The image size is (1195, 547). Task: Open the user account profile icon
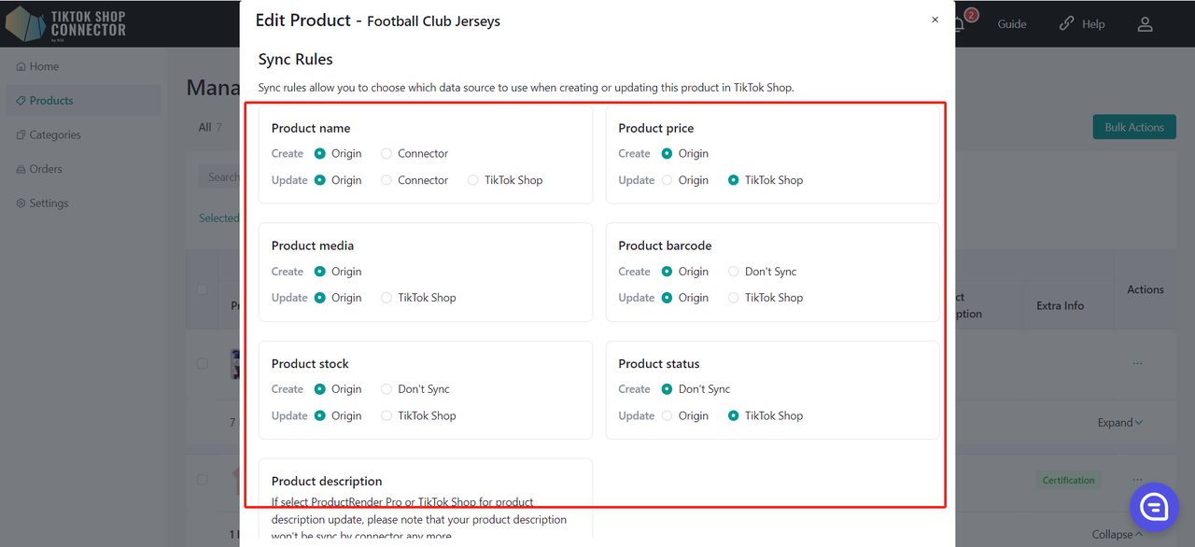[x=1145, y=24]
